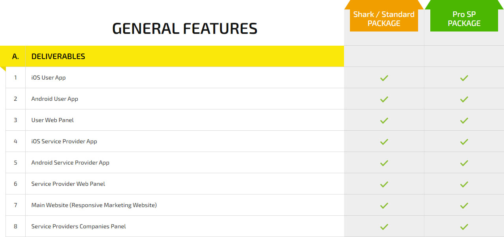
Task: Click Pro SP checkmark for Main Website row
Action: click(x=464, y=206)
